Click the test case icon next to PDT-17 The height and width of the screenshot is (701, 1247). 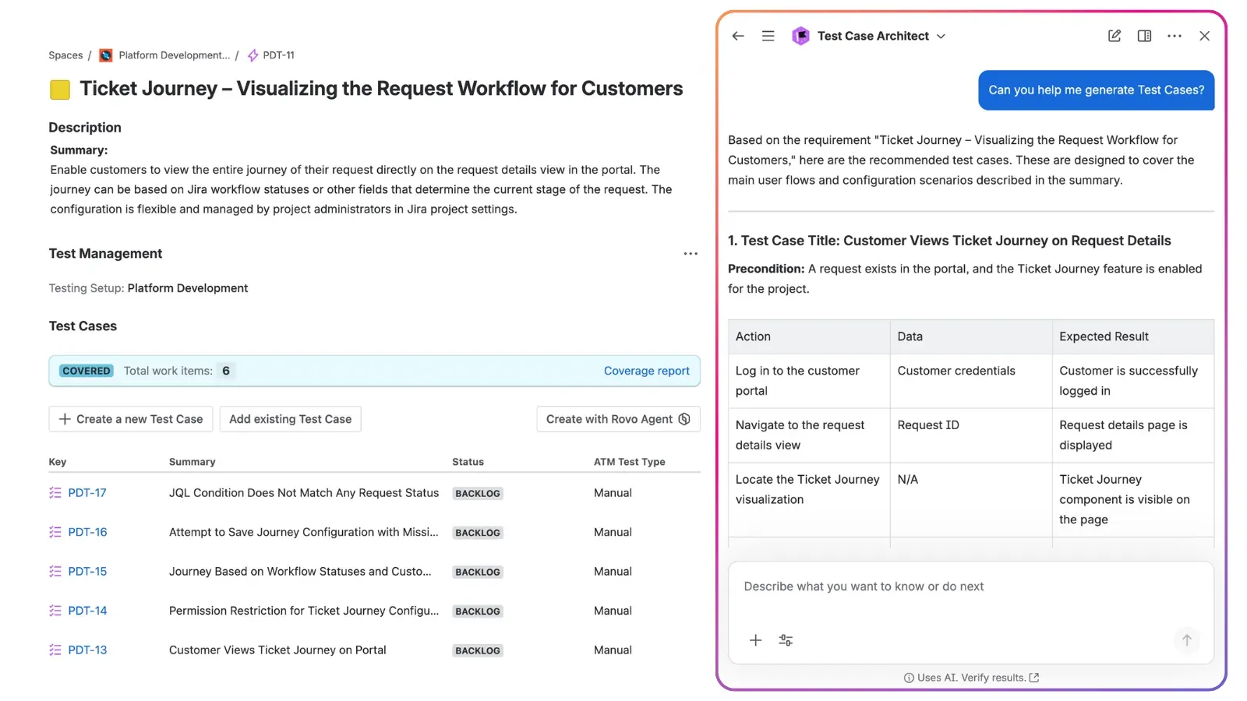[55, 492]
